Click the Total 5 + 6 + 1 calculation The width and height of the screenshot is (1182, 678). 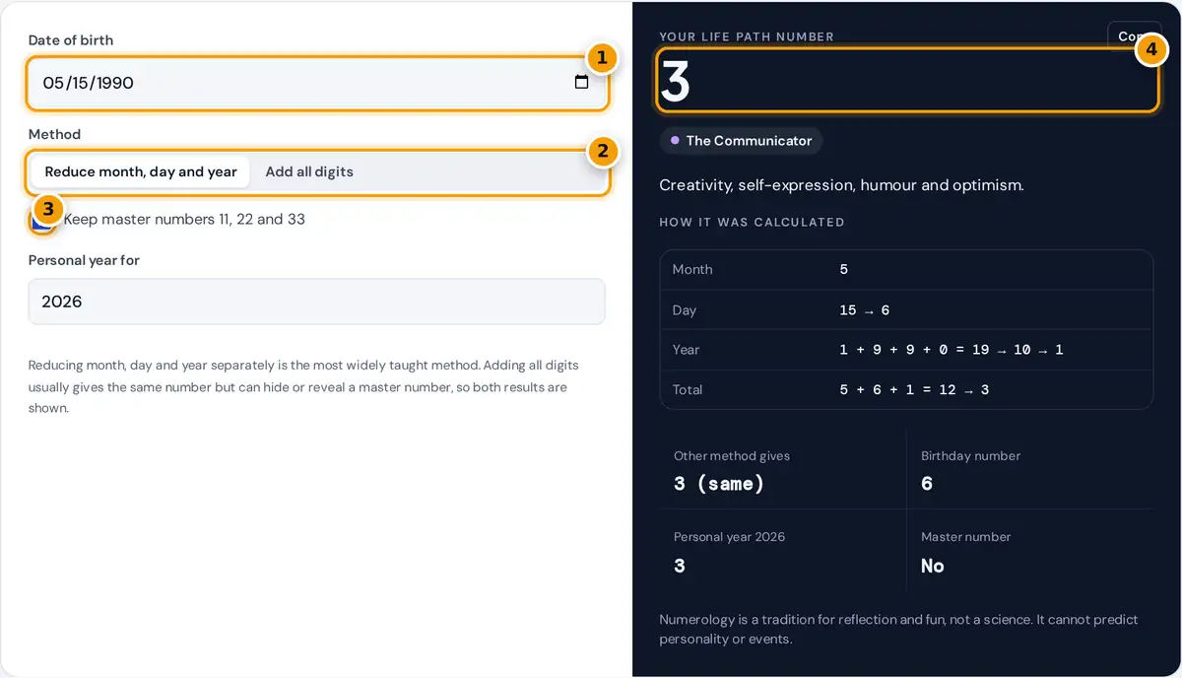point(914,389)
